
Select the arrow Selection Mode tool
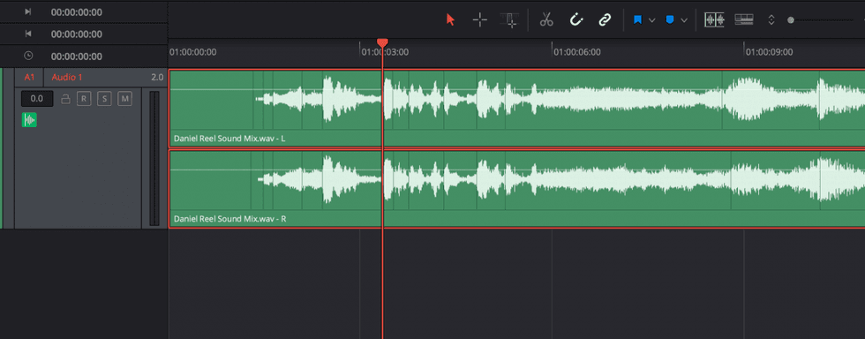click(450, 20)
